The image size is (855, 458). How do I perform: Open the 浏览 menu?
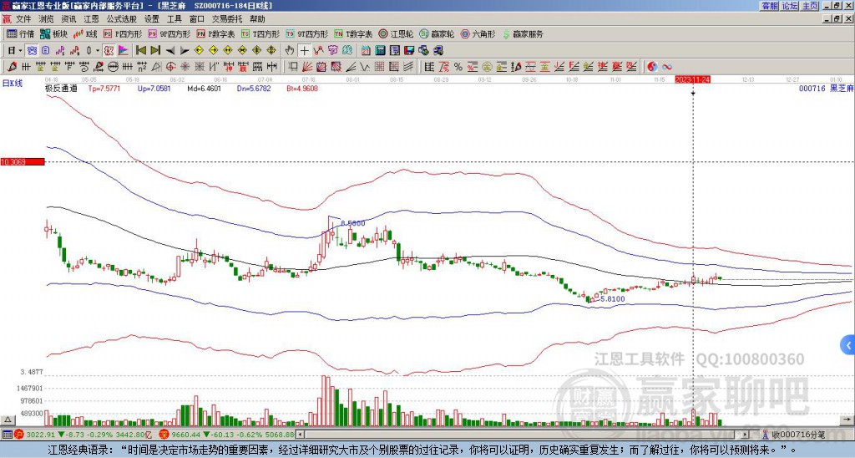pyautogui.click(x=47, y=19)
